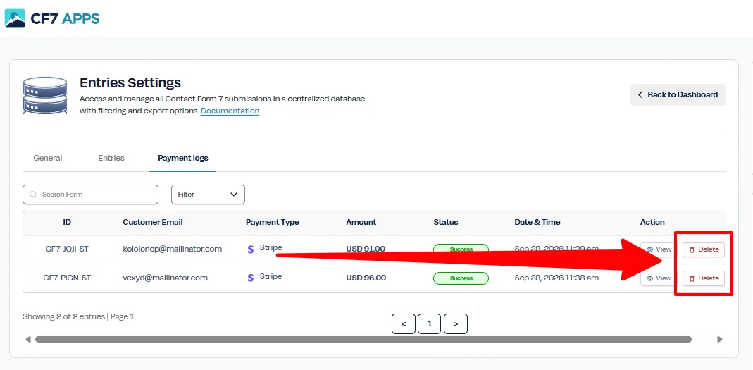
Task: Select the Payment logs tab
Action: point(183,158)
